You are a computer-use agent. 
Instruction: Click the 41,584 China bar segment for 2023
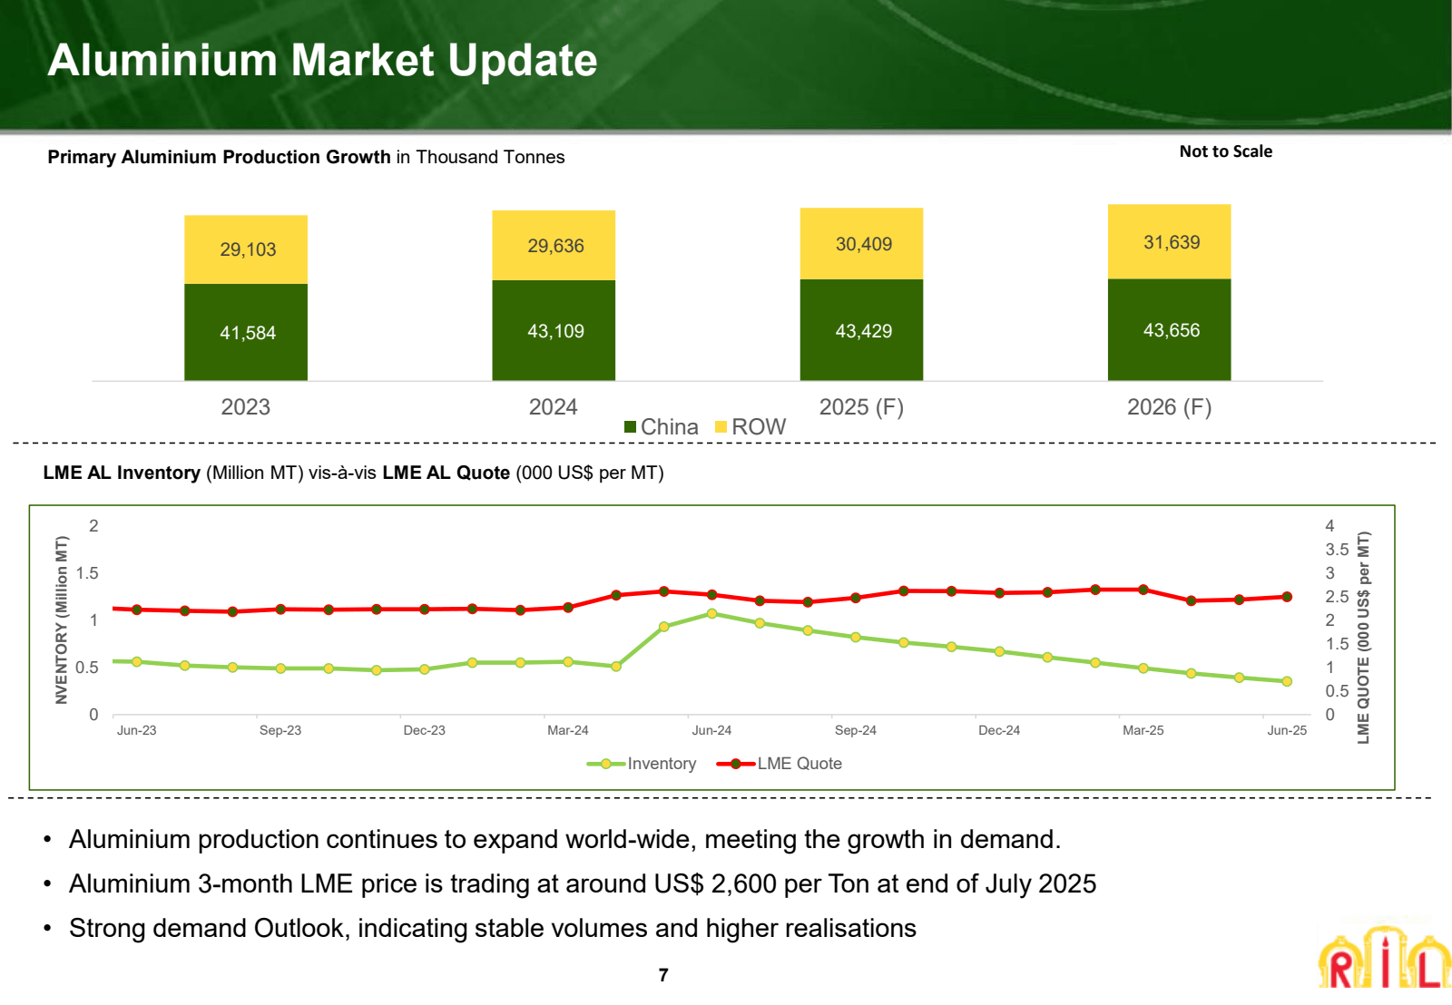point(246,332)
